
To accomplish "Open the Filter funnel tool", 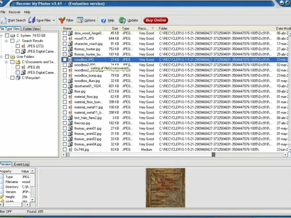I will [x=62, y=20].
